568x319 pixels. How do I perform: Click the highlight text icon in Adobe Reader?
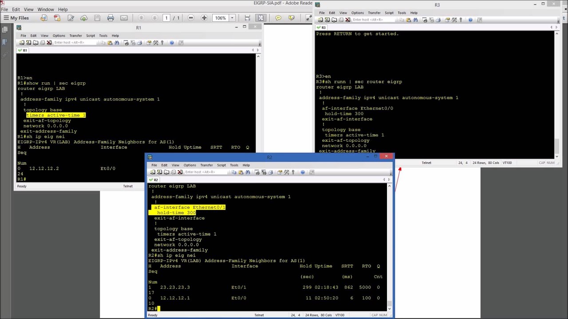pyautogui.click(x=292, y=18)
